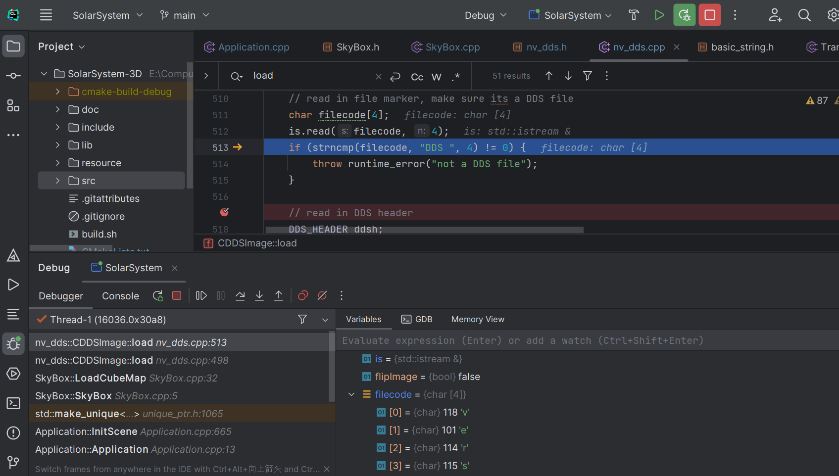Select the Console tab in Debug panel
839x476 pixels.
click(x=120, y=295)
